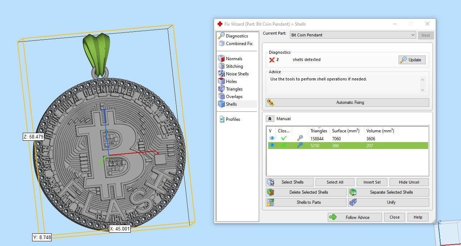The height and width of the screenshot is (246, 461).
Task: Open the Normals fix step
Action: click(x=234, y=59)
